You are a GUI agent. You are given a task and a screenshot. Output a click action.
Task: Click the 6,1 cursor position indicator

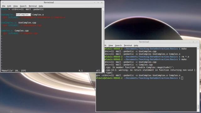pyautogui.click(x=81, y=71)
